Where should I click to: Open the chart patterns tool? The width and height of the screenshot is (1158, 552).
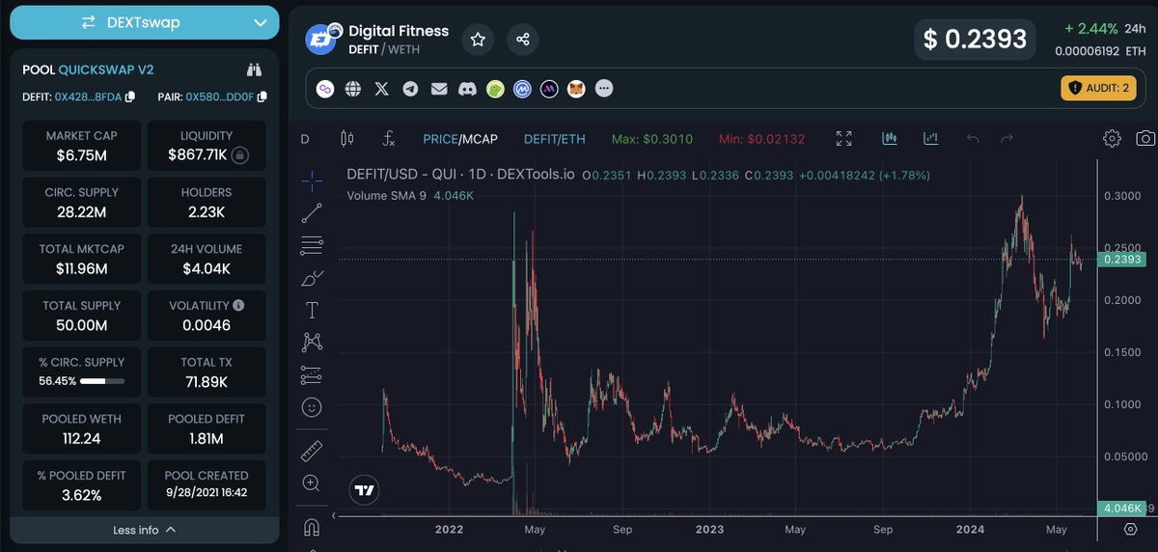tap(312, 342)
